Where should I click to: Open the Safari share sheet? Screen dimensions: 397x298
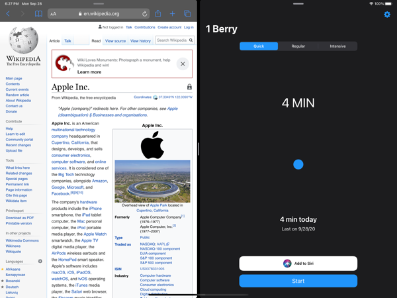pos(157,13)
